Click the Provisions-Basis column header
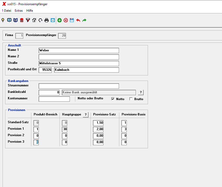This screenshot has height=187, width=222. [134, 114]
